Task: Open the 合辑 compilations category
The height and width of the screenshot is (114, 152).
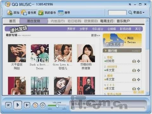Action: (x=111, y=29)
